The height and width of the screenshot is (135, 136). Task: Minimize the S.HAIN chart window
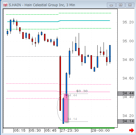point(111,5)
